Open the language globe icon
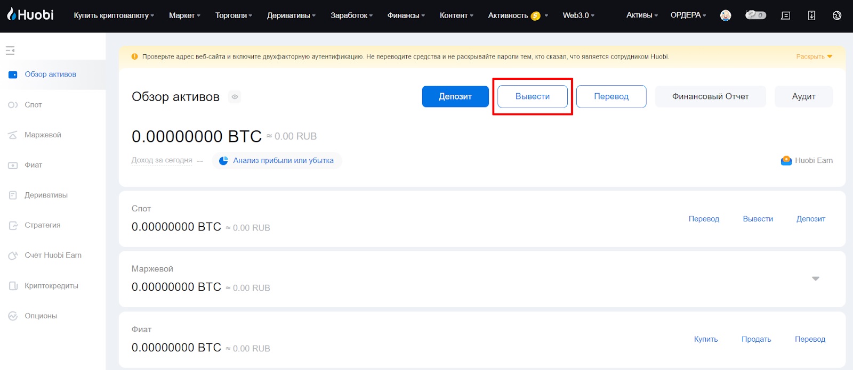 [x=837, y=15]
